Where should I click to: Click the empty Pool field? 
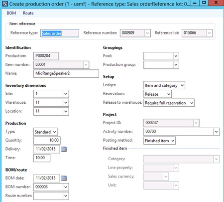tap(158, 56)
